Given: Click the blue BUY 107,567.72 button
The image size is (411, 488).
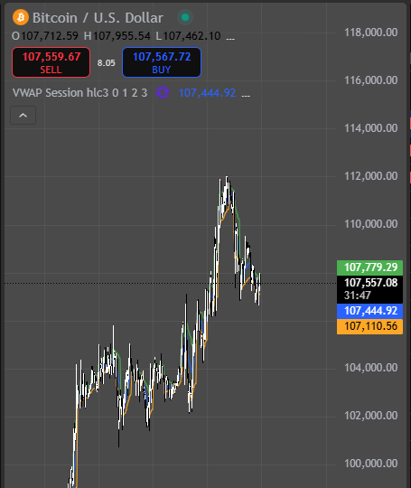Looking at the screenshot, I should (162, 62).
